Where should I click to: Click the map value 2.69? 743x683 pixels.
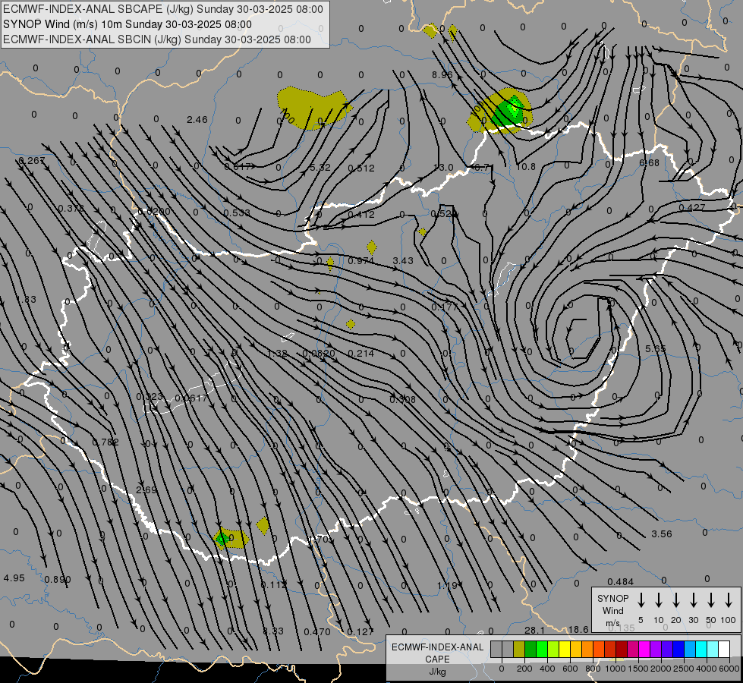click(x=146, y=489)
